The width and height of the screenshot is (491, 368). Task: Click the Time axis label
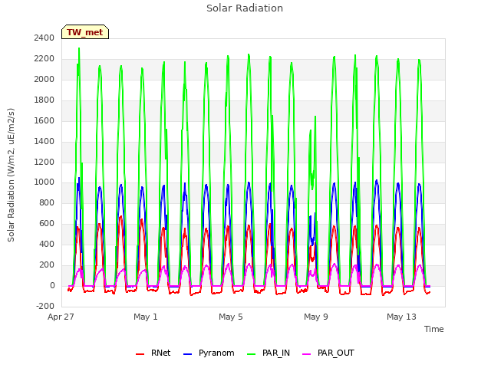434,329
